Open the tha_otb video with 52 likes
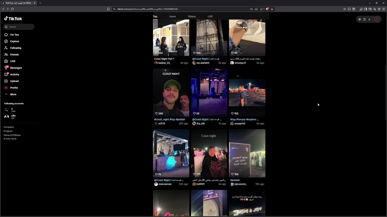This screenshot has width=387, height=217. tap(209, 93)
